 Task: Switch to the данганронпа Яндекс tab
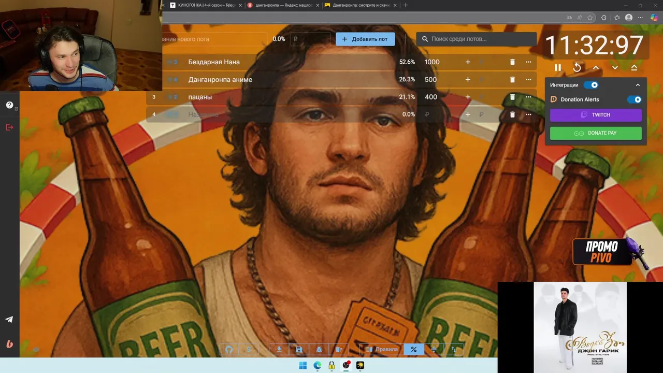coord(283,5)
